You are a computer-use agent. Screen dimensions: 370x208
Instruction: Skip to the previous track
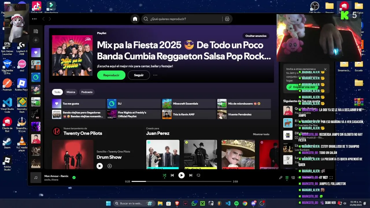pos(172,175)
